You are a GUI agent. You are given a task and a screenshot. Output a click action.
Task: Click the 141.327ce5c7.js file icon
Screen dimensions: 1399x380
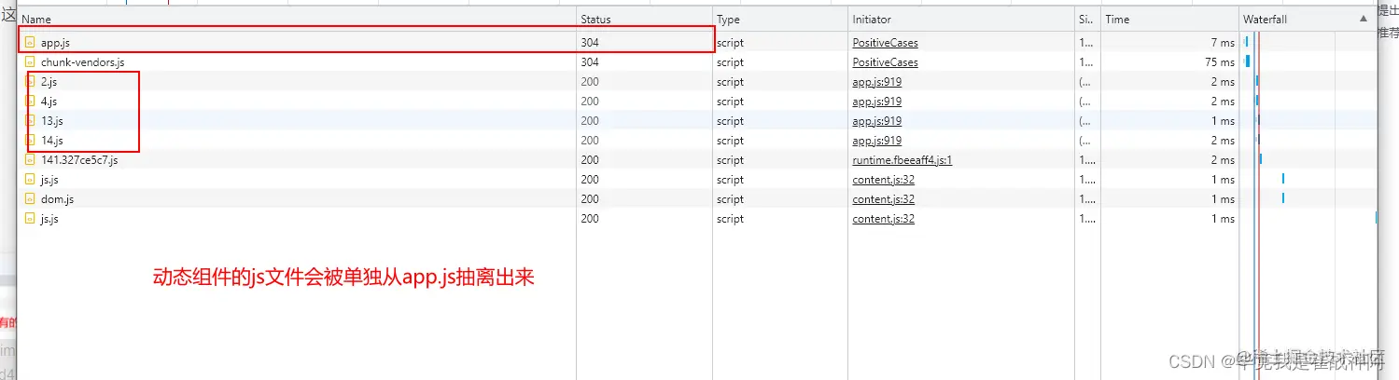(x=30, y=160)
